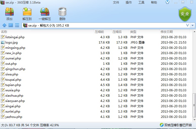Select the xiaohua.php file icon
This screenshot has height=129, width=196.
pos(3,96)
